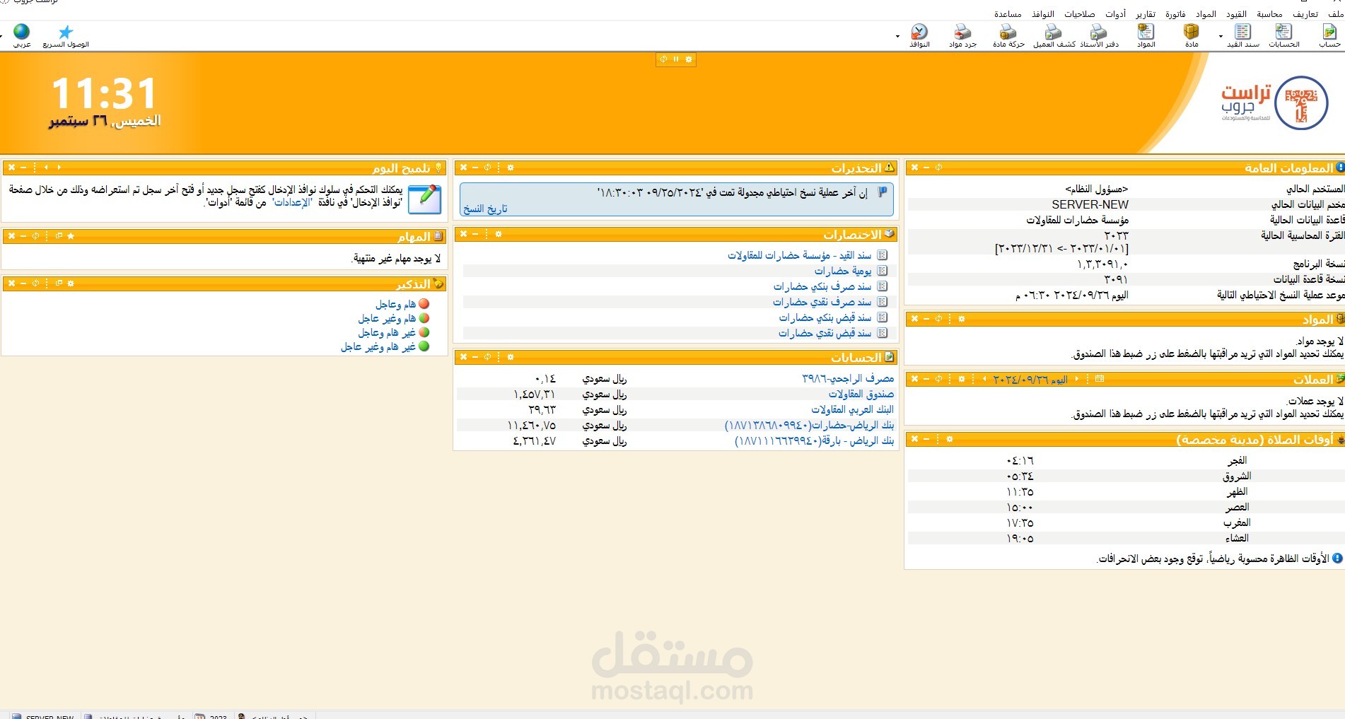
Task: Click the مادة item cube icon
Action: click(x=1192, y=35)
